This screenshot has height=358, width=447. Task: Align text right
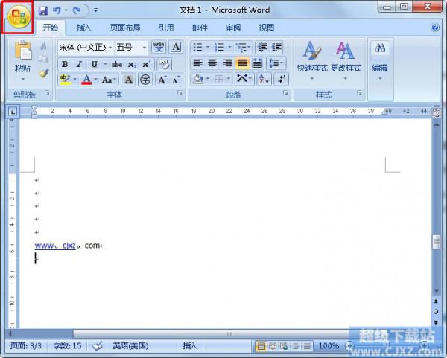coord(227,63)
